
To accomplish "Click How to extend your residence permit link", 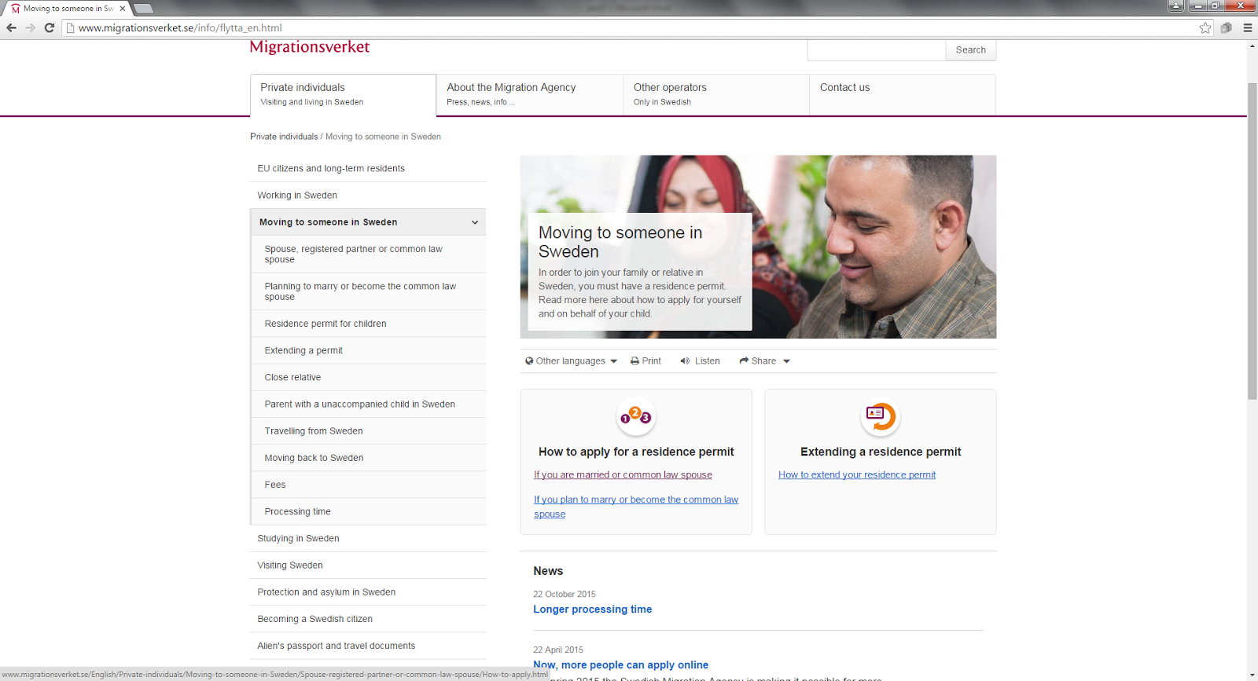I will click(857, 474).
